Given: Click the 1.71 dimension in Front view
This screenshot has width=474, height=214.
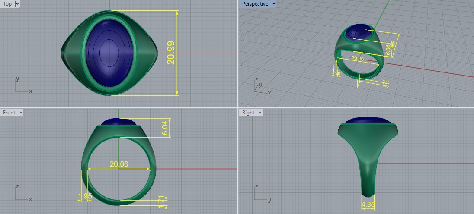Looking at the screenshot, I should [x=161, y=202].
